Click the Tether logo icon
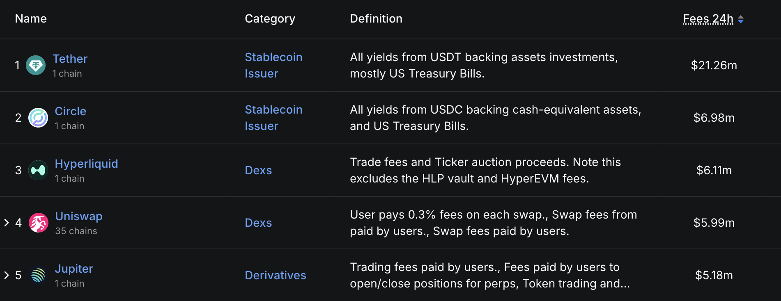The image size is (781, 301). click(36, 65)
